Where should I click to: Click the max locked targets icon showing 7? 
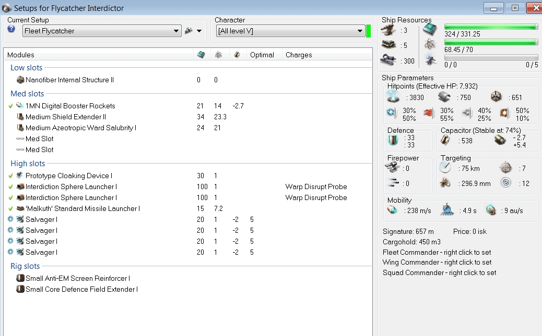(505, 168)
